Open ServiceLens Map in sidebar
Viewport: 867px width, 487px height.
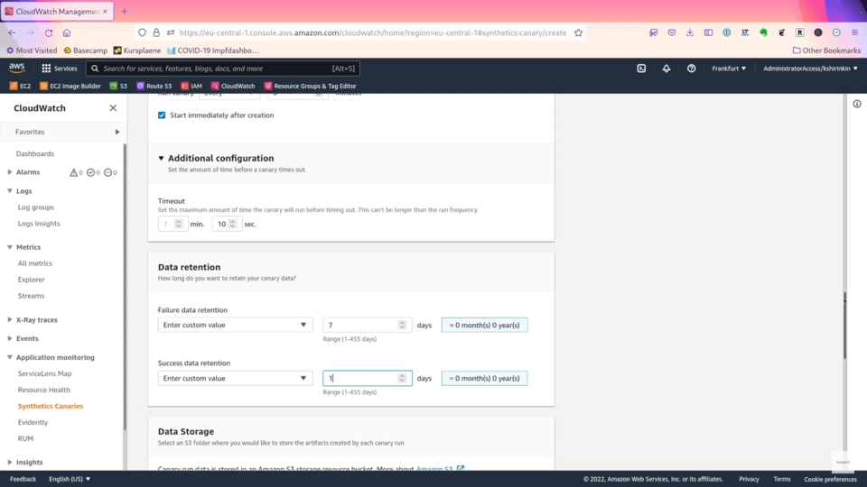click(x=44, y=373)
